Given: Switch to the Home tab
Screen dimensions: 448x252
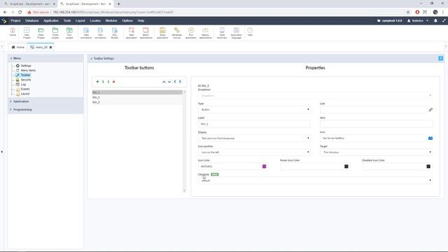Looking at the screenshot, I should click(17, 47).
